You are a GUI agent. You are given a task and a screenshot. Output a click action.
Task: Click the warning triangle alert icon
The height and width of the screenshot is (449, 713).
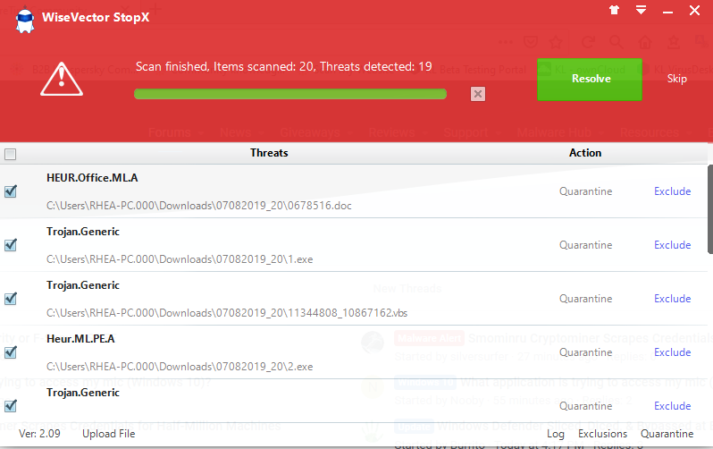62,80
